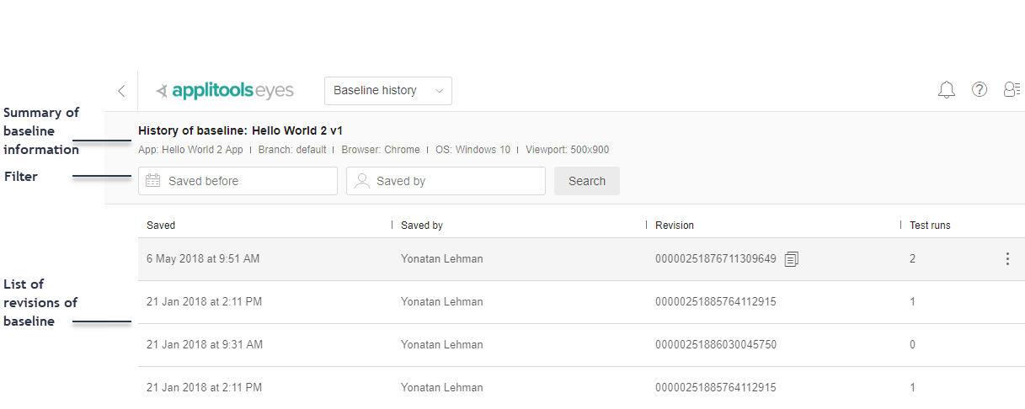Click person icon in Saved by field
Screen dimensions: 1025x409
(362, 181)
